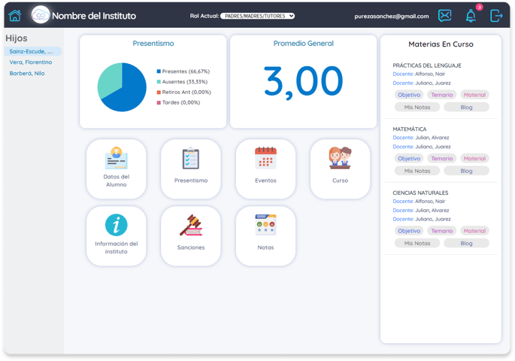Click Docente Julian, Alvarez under Matemática
The height and width of the screenshot is (361, 515).
point(421,138)
